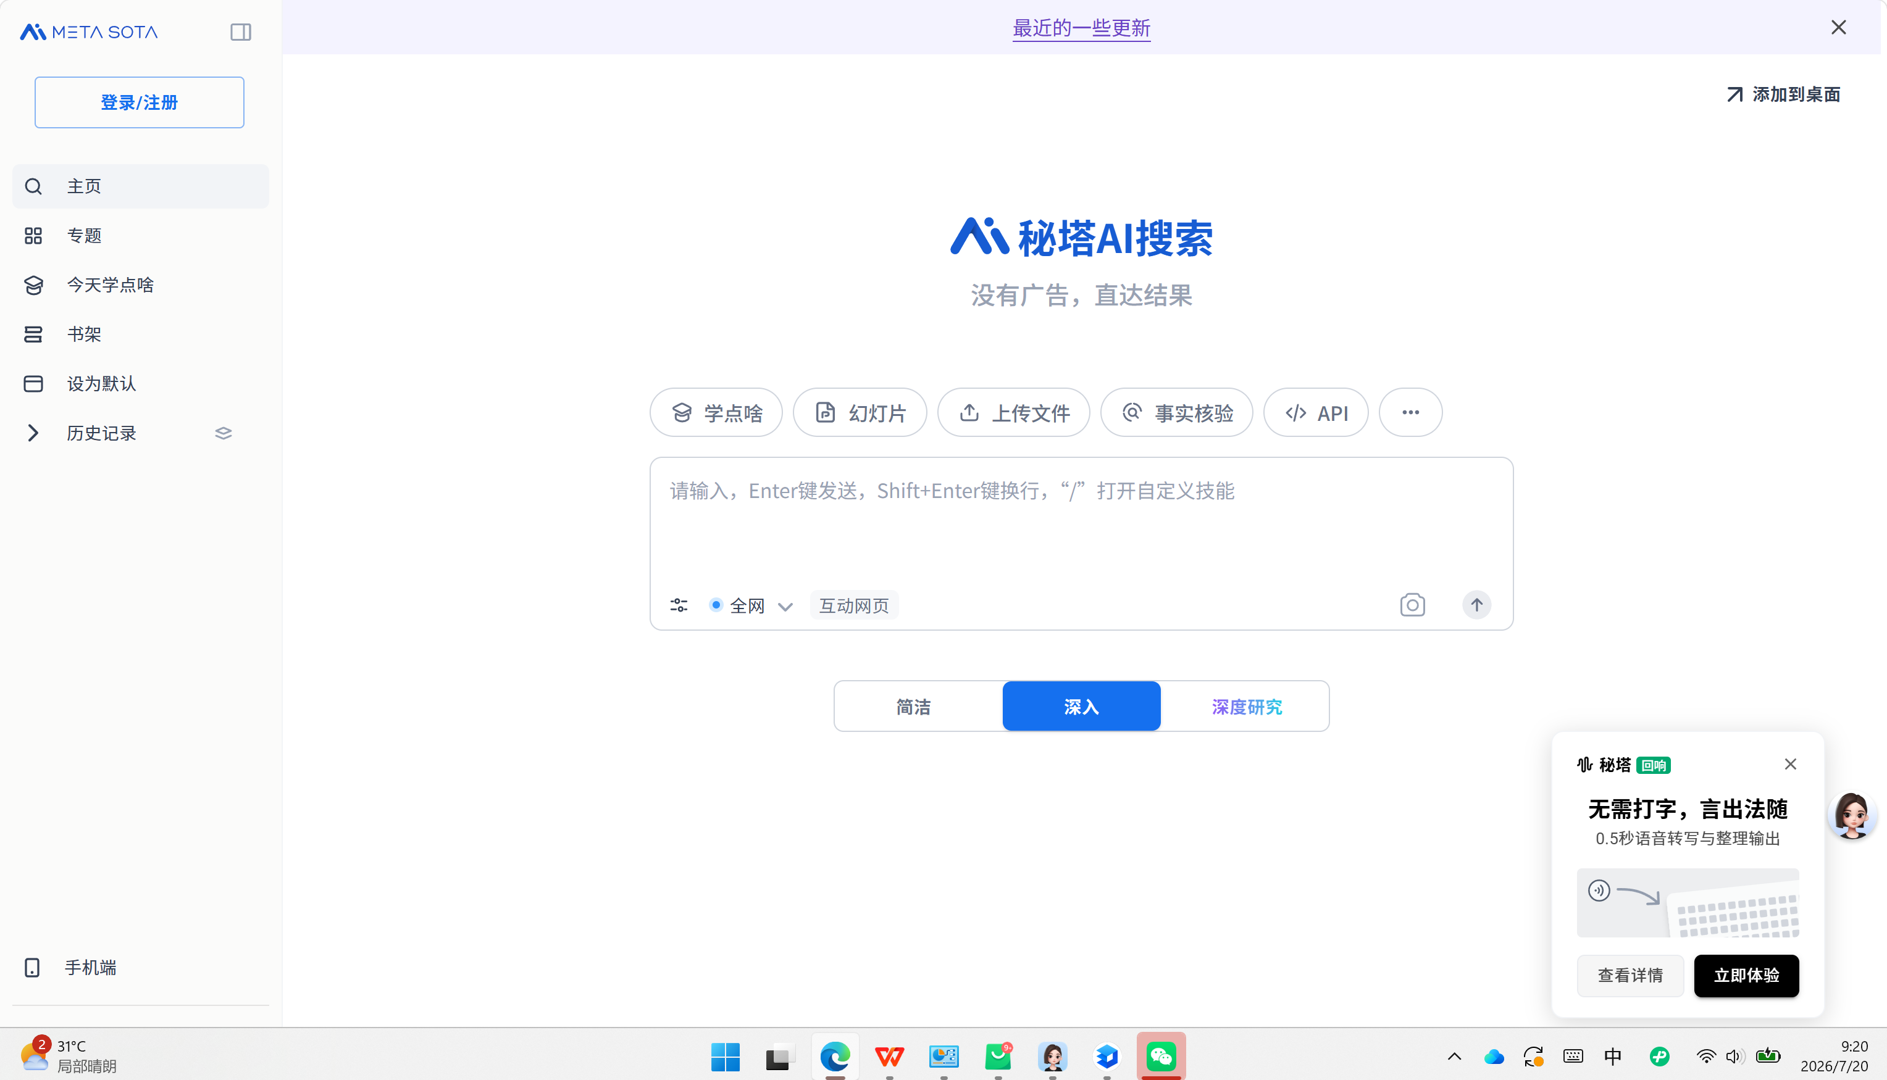Click the camera image search icon

point(1412,605)
